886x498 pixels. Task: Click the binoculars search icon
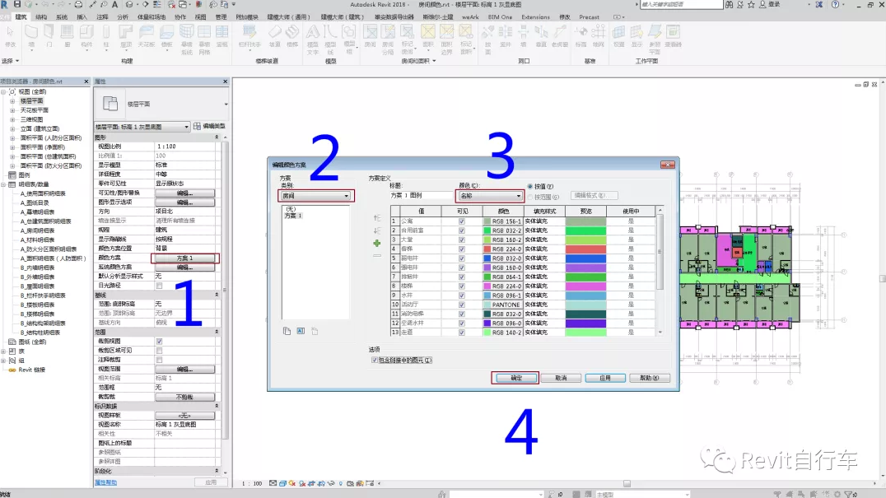729,4
